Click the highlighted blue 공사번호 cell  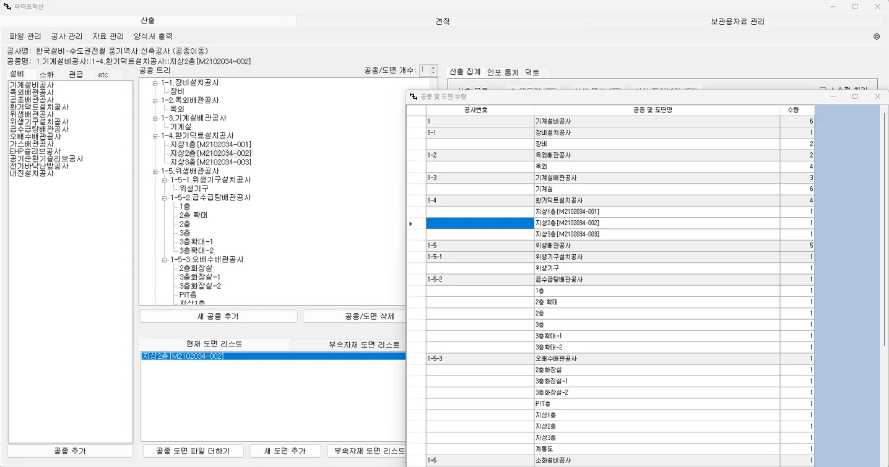(x=480, y=223)
